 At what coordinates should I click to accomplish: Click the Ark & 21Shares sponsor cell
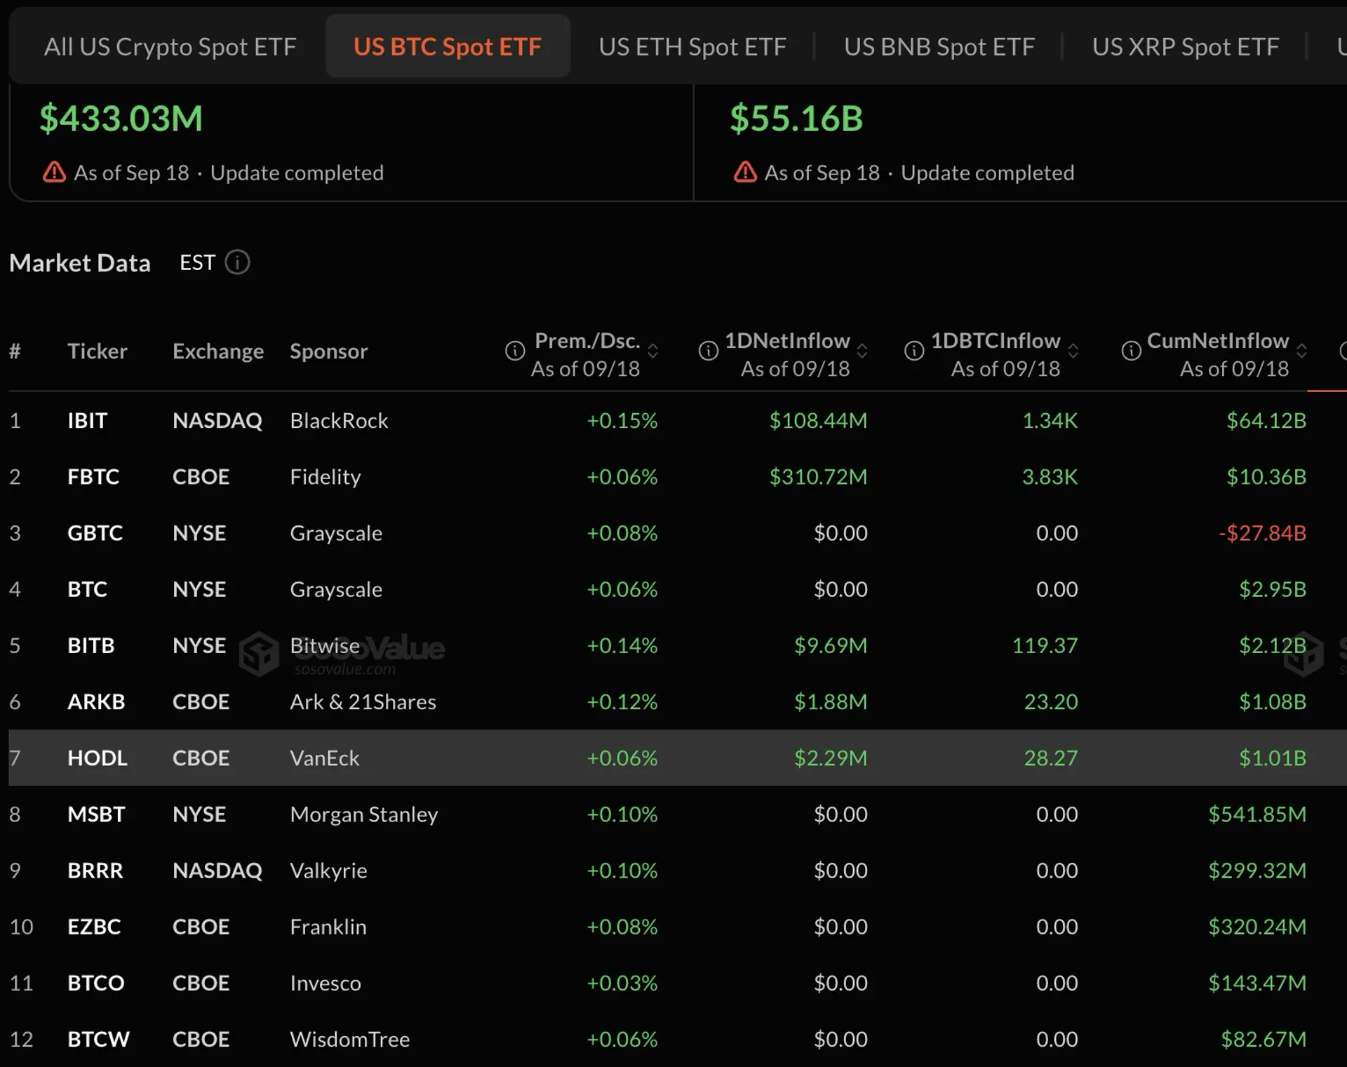(363, 702)
